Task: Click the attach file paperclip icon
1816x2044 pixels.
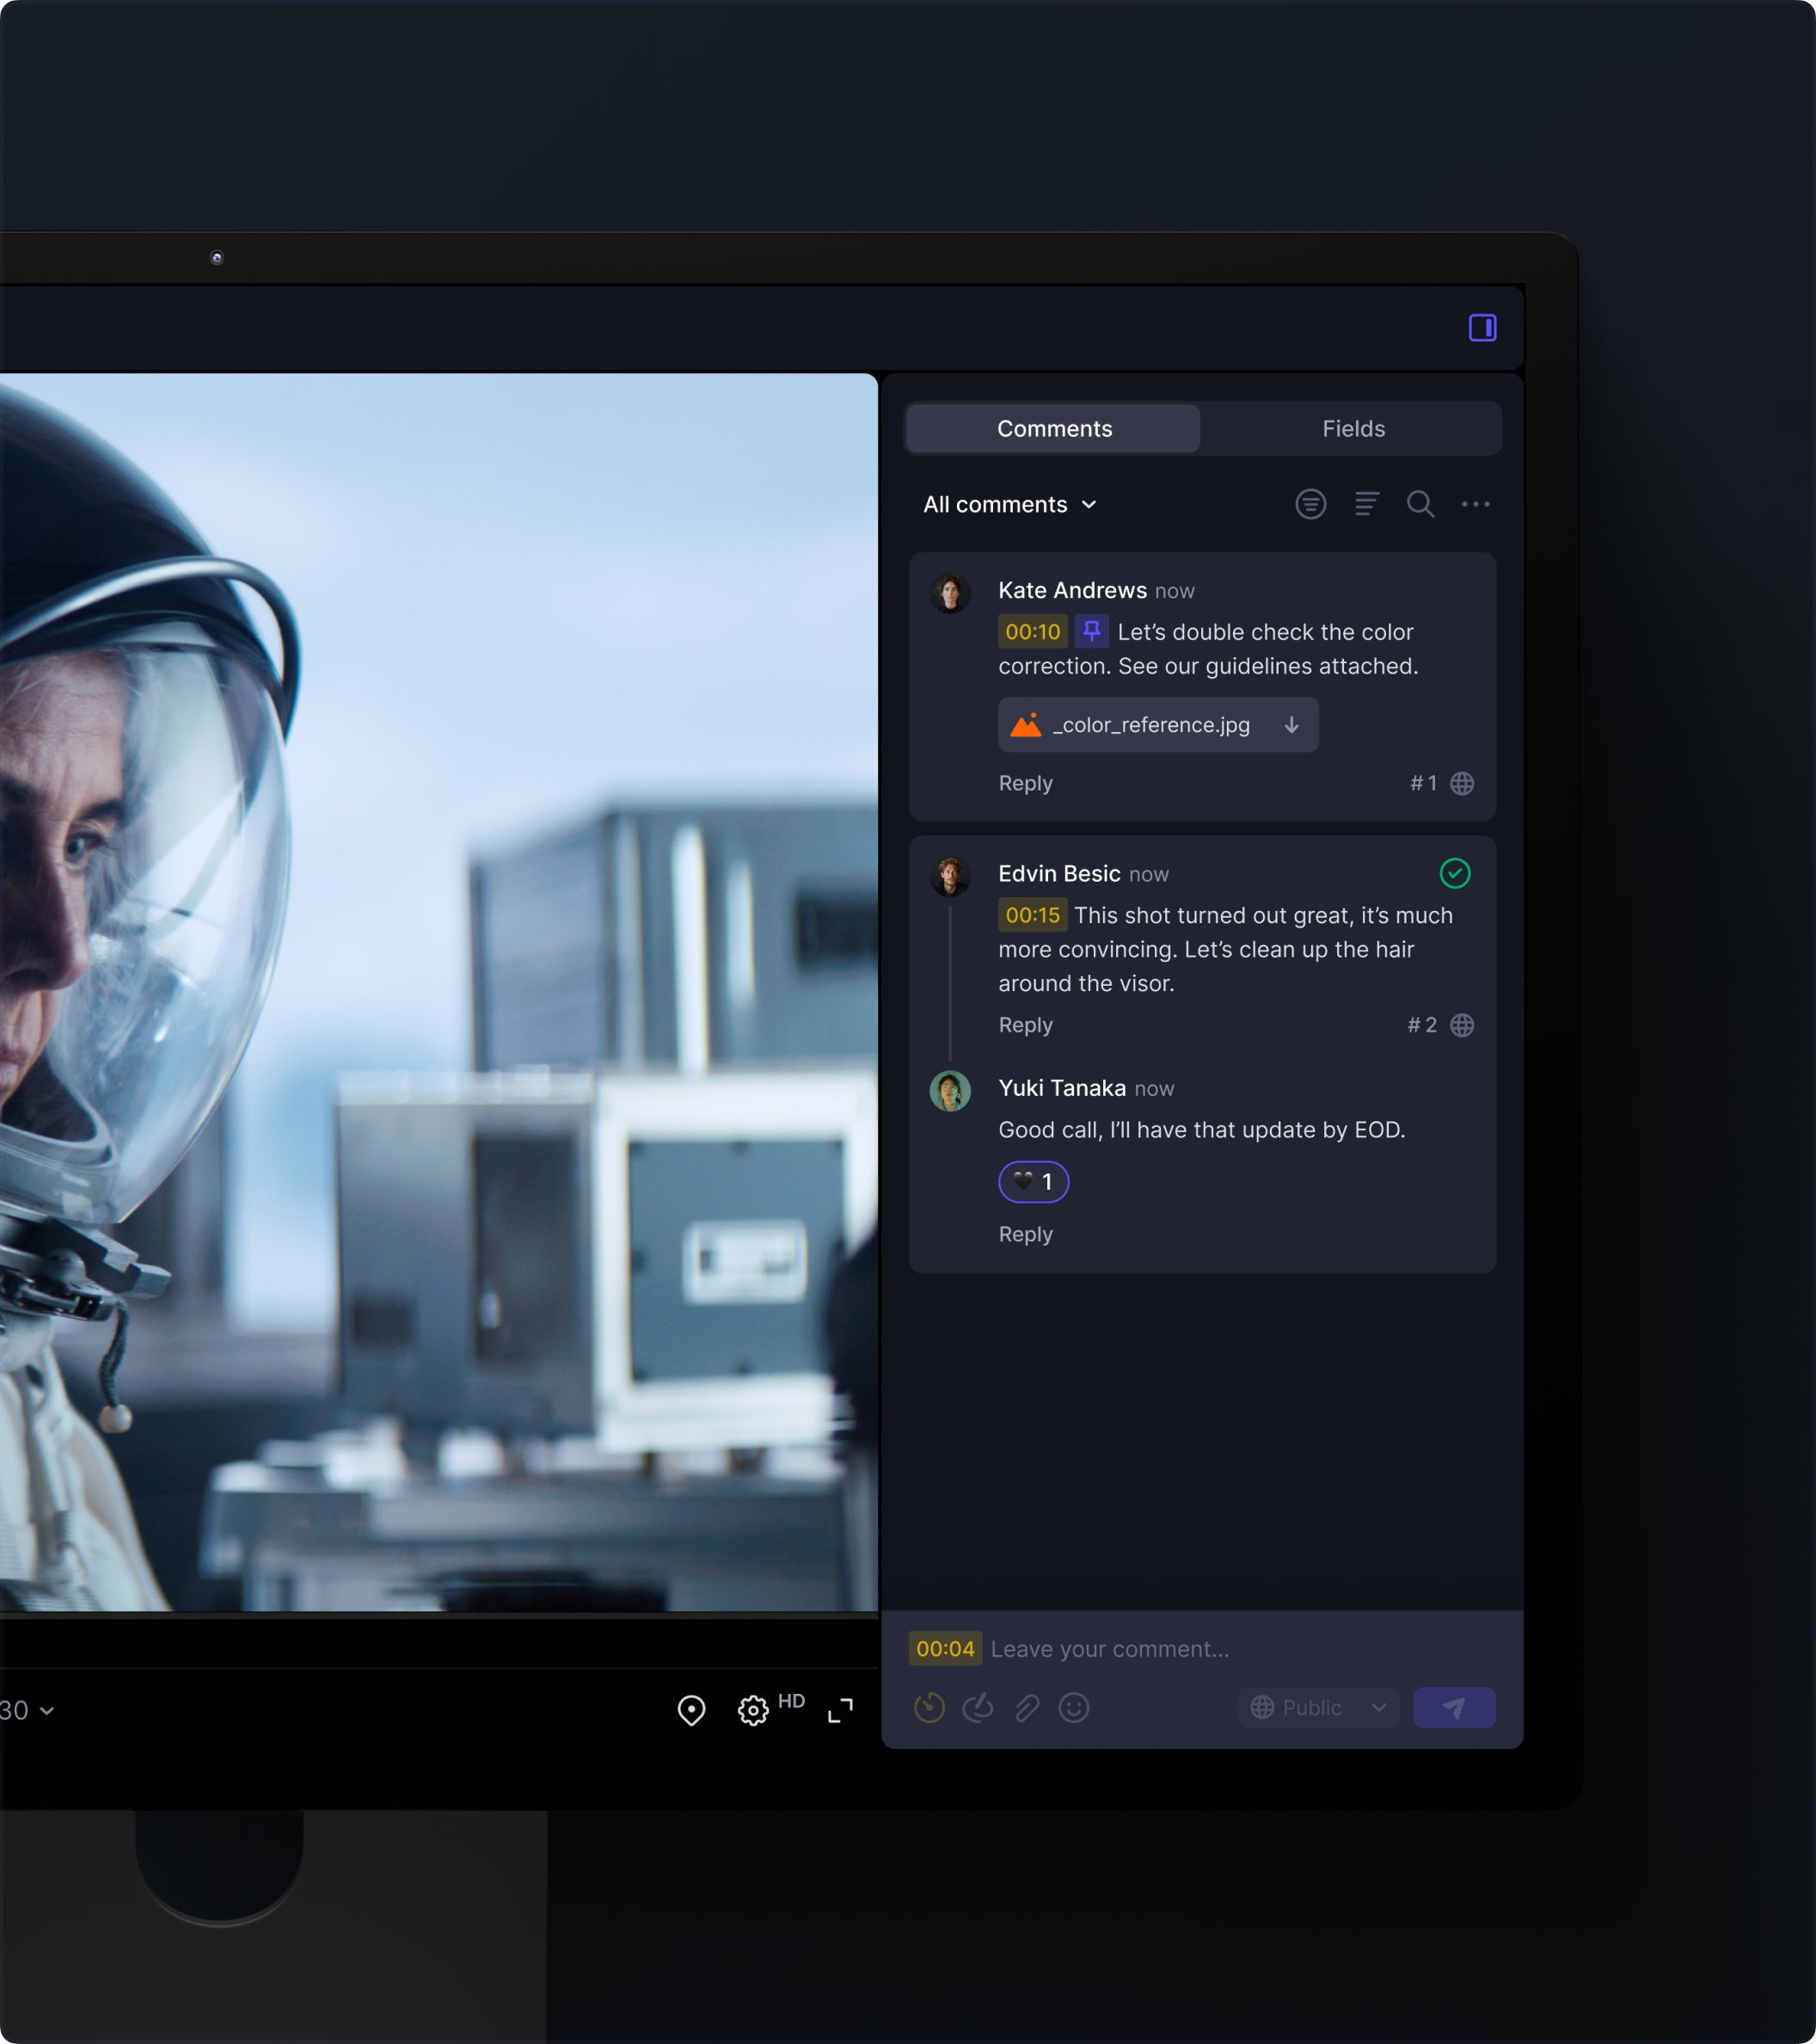Action: [x=1027, y=1708]
